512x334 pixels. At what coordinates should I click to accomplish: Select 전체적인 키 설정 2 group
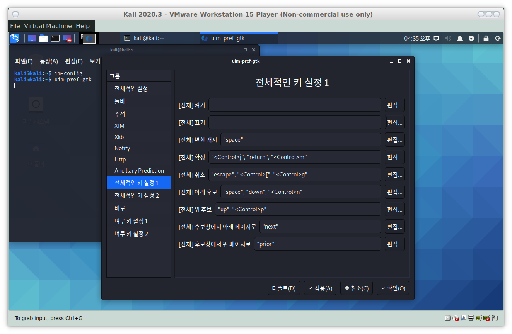coord(139,195)
